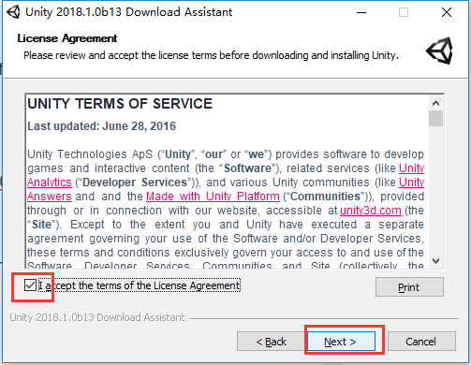Minimize the Download Assistant window
Screen dimensions: 471x365
coord(361,12)
